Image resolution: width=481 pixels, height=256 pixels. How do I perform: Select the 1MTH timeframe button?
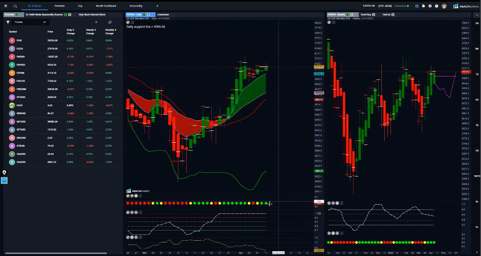coord(477,176)
